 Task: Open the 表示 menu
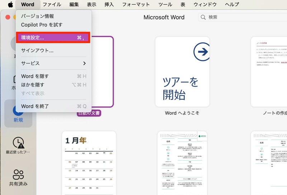[91, 4]
